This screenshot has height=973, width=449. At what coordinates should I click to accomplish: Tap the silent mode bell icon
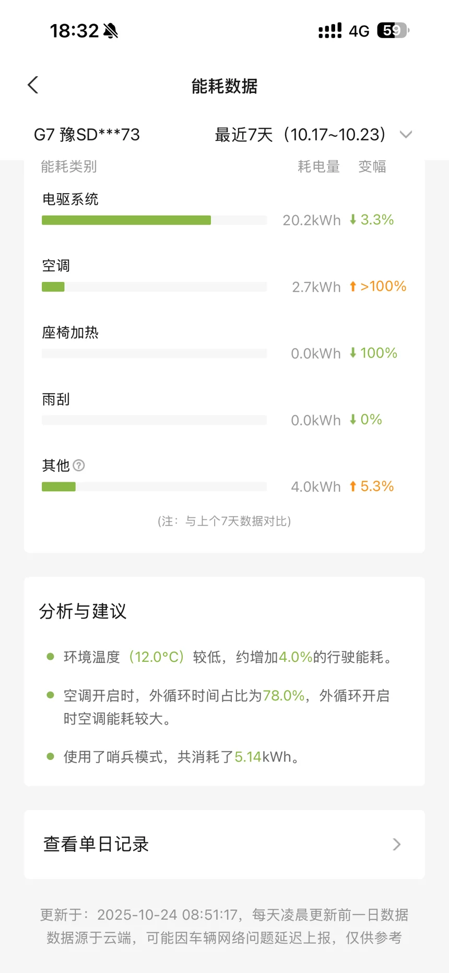click(111, 31)
